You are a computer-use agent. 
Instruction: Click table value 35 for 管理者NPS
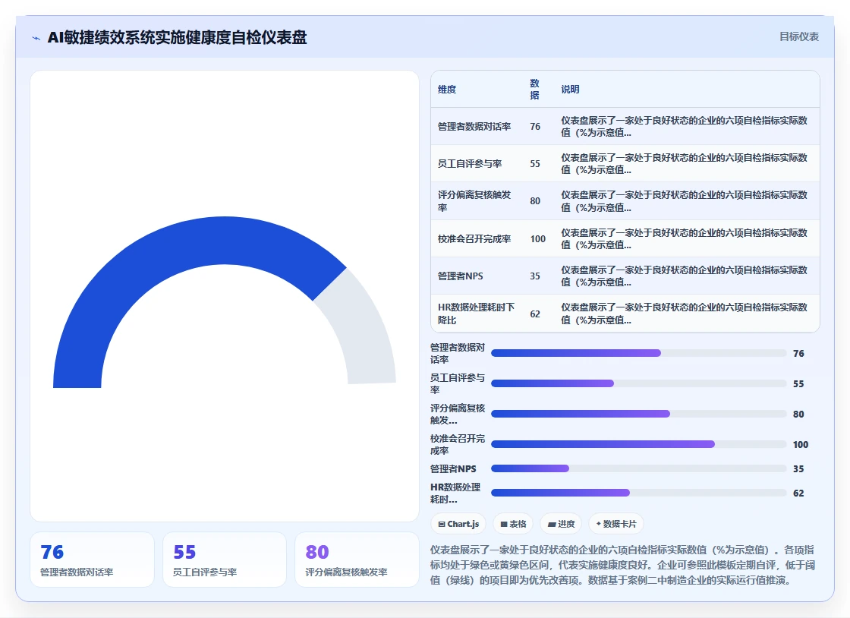click(x=535, y=276)
